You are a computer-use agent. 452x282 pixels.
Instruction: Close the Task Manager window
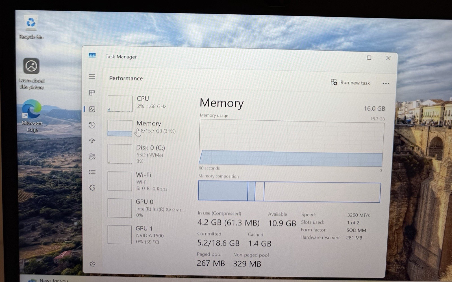(x=388, y=58)
